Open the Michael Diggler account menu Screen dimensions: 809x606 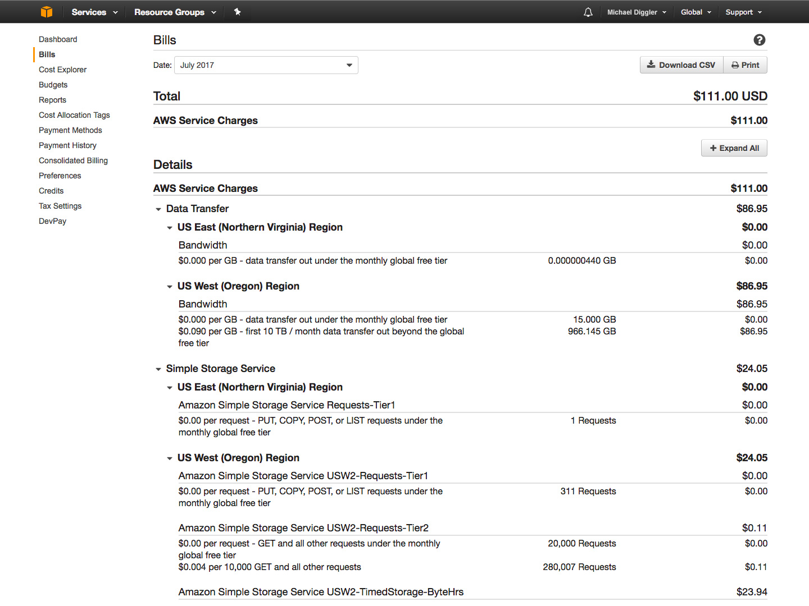[x=637, y=12]
